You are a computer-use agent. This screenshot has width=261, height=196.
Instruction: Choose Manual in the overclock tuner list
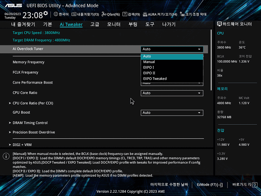click(x=172, y=62)
